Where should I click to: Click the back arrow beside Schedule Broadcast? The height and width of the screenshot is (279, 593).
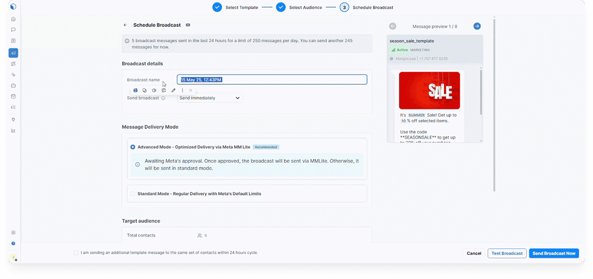(125, 25)
